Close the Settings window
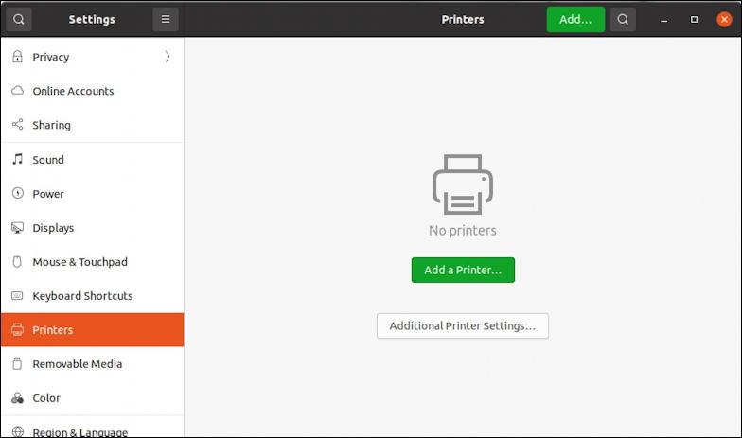742x438 pixels. [x=724, y=19]
